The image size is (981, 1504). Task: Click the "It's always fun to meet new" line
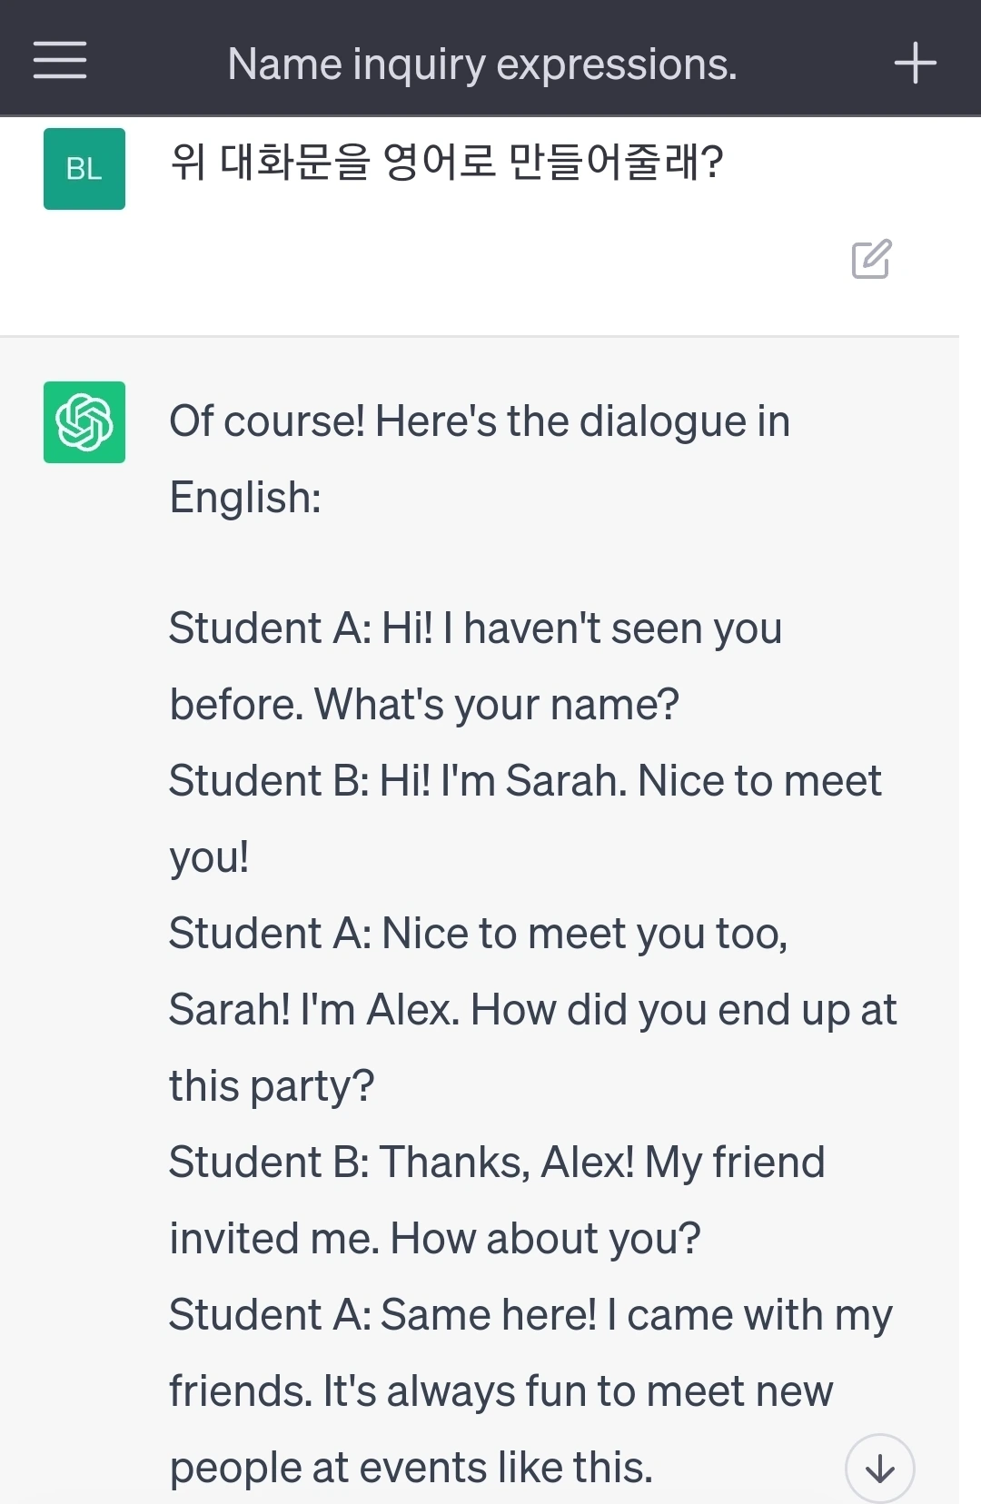click(x=578, y=1391)
